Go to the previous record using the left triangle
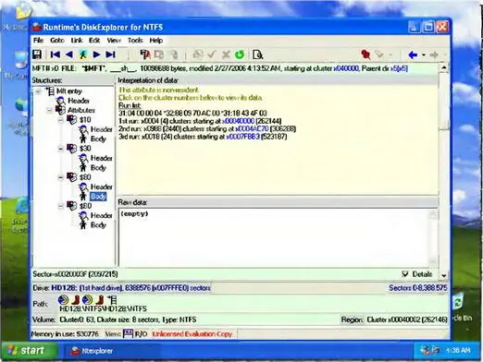 pyautogui.click(x=69, y=54)
